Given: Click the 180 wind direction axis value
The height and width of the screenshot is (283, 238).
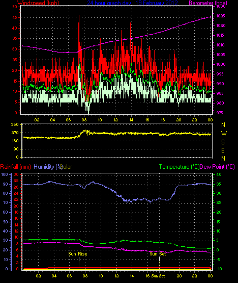Looking at the screenshot, I should [x=15, y=141].
